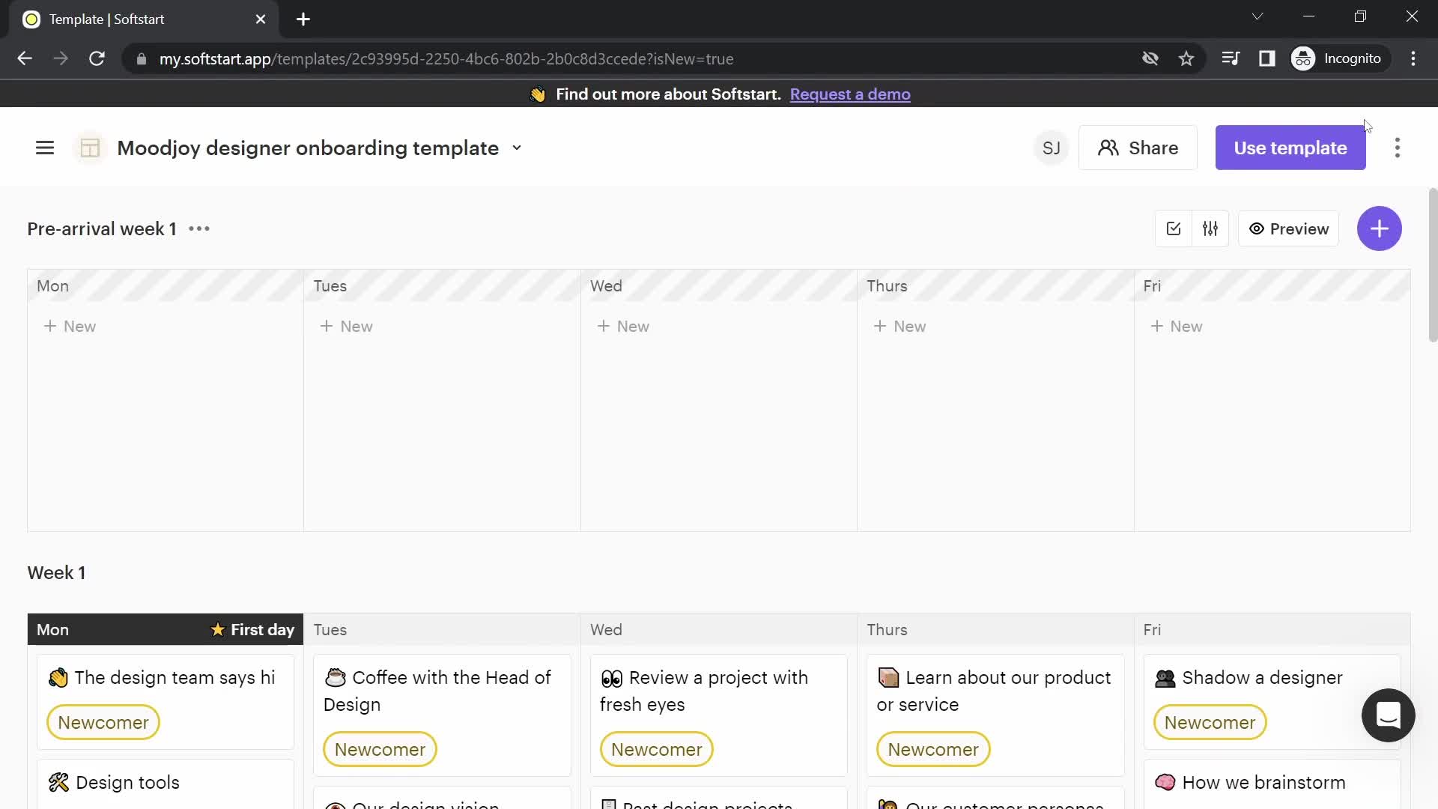
Task: Open Coffee with the Head of Design card
Action: pos(442,715)
